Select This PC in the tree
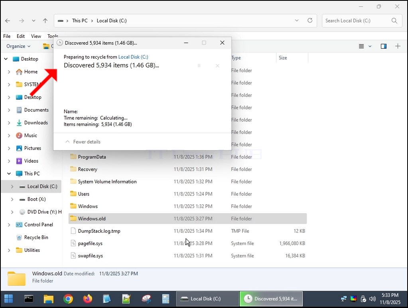408x308 pixels. pos(32,174)
